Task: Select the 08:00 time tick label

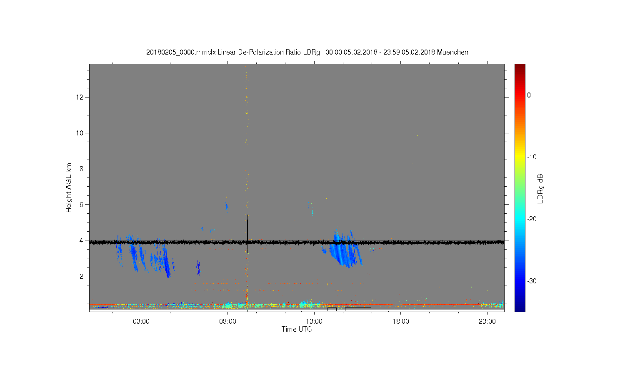Action: pos(228,322)
